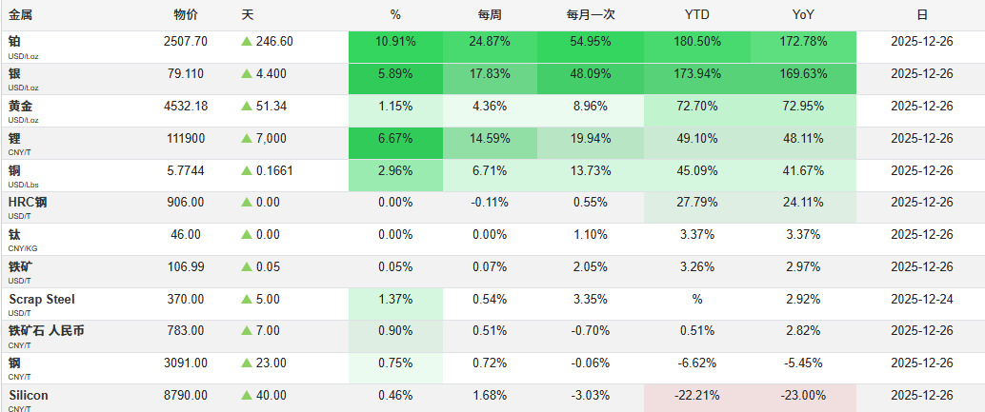This screenshot has height=412, width=985.
Task: Open the Scrap Steel link
Action: coord(42,299)
